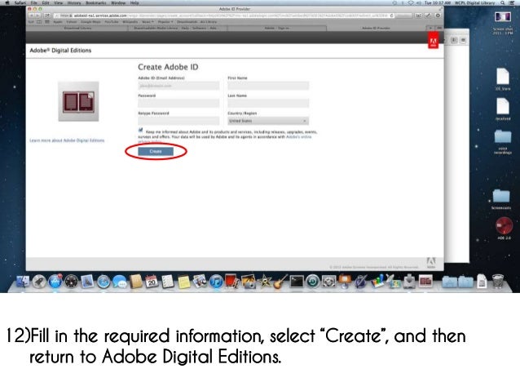Click the Create button
The image size is (520, 391).
[x=156, y=152]
